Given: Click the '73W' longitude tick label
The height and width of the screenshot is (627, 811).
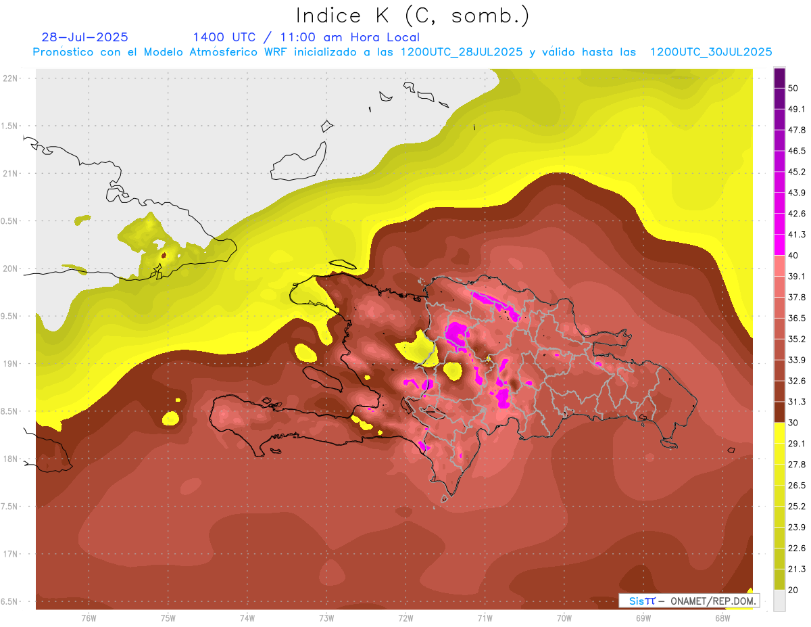Looking at the screenshot, I should (x=326, y=618).
